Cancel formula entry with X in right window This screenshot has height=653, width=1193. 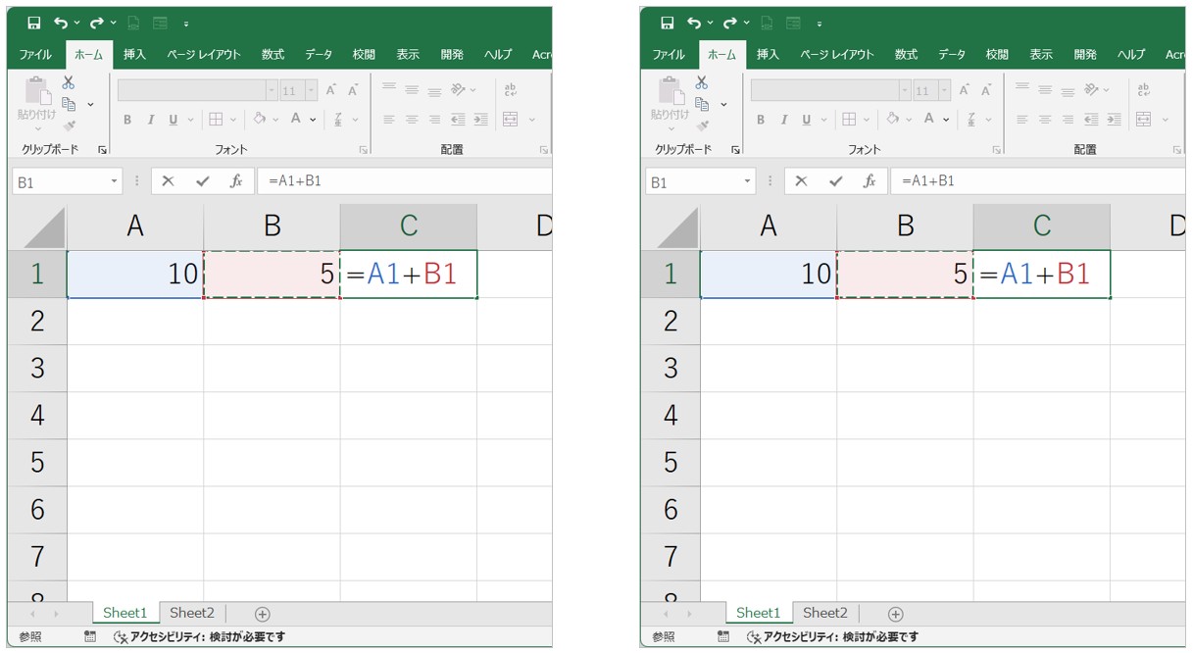(801, 181)
